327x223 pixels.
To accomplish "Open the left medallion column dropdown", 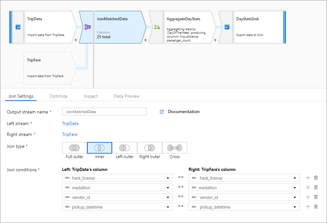I will [x=168, y=187].
